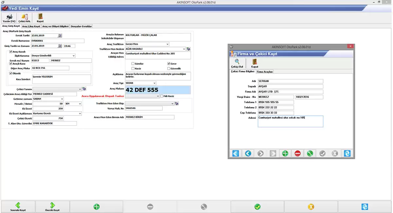Click the Sonraki Kayıt button
This screenshot has width=393, height=213.
pos(18,207)
